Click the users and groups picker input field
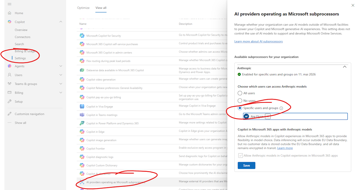356x190 pixels. point(295,116)
